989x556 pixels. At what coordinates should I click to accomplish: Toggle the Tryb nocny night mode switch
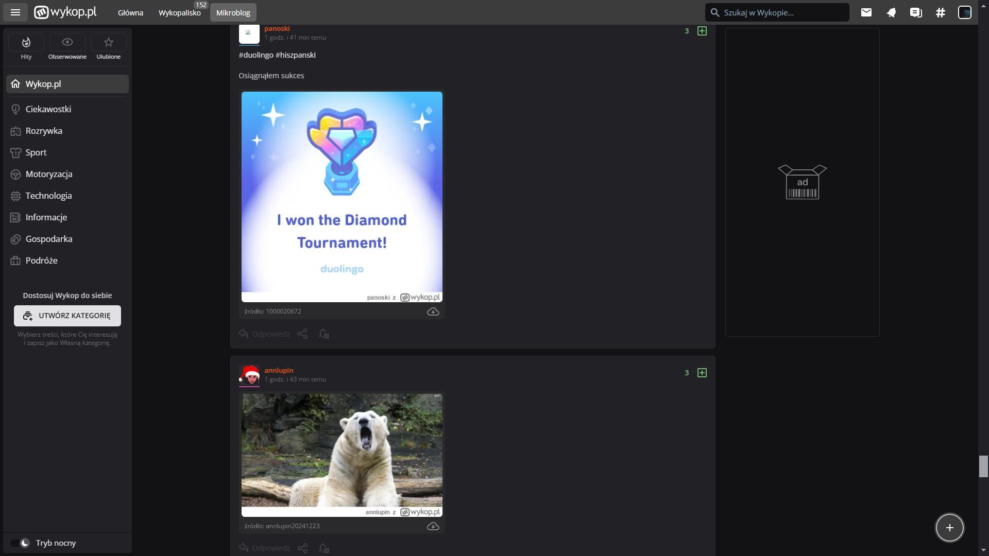[21, 543]
